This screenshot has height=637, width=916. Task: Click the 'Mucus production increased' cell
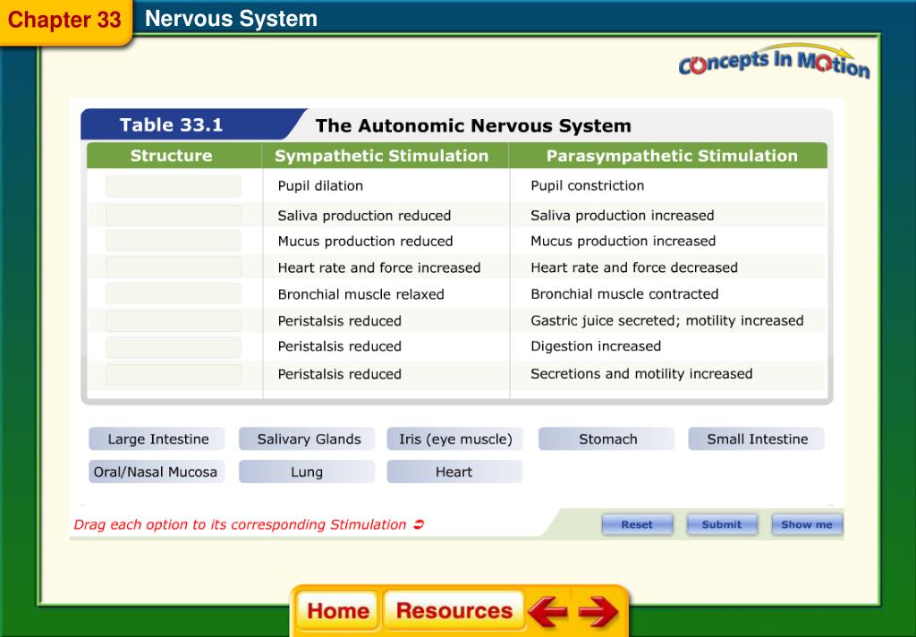(x=623, y=241)
